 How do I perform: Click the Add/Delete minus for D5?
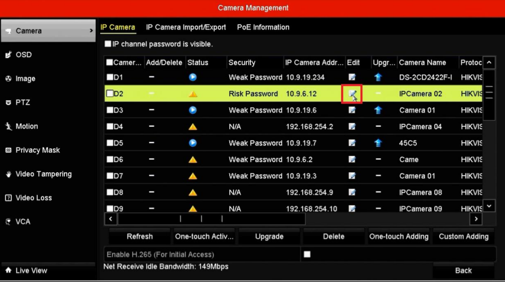pos(151,143)
